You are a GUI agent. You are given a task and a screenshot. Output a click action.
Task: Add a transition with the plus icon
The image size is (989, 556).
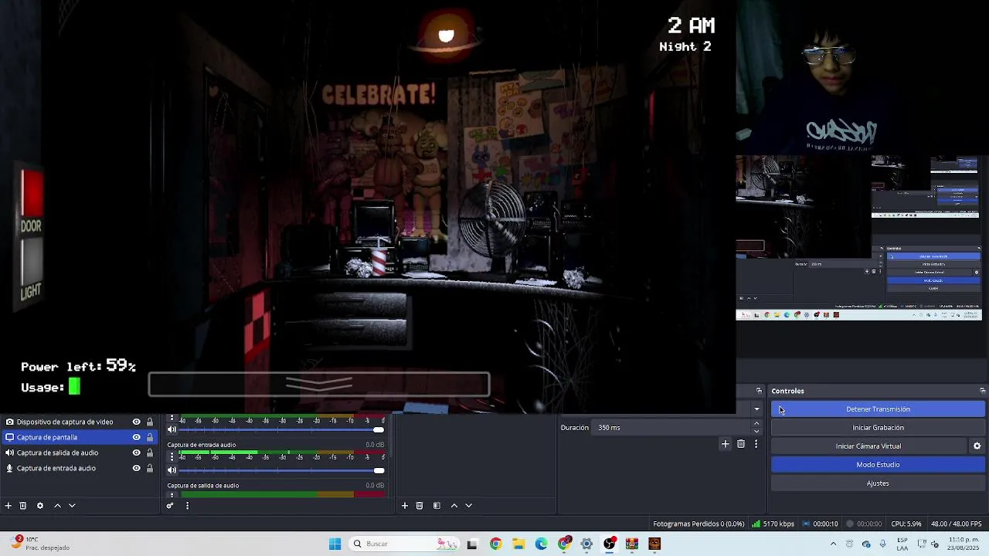coord(725,444)
